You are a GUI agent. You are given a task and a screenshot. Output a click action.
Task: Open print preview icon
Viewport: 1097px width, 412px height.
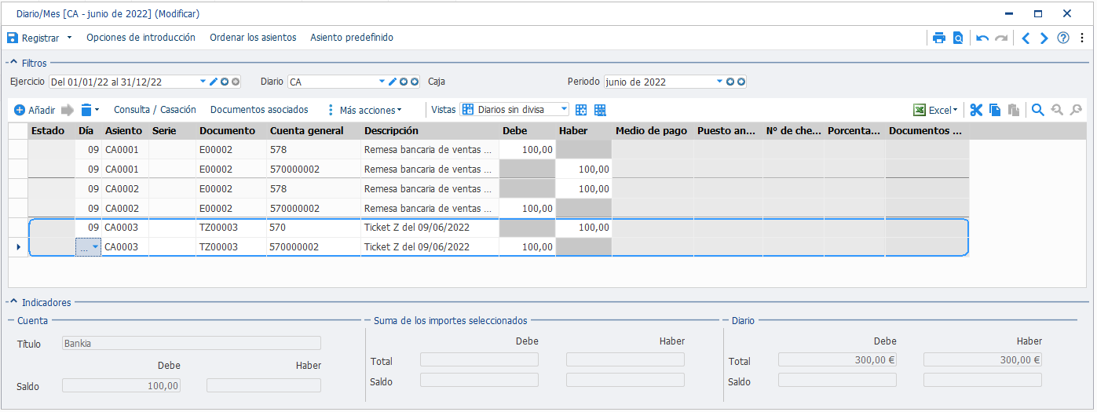point(958,38)
